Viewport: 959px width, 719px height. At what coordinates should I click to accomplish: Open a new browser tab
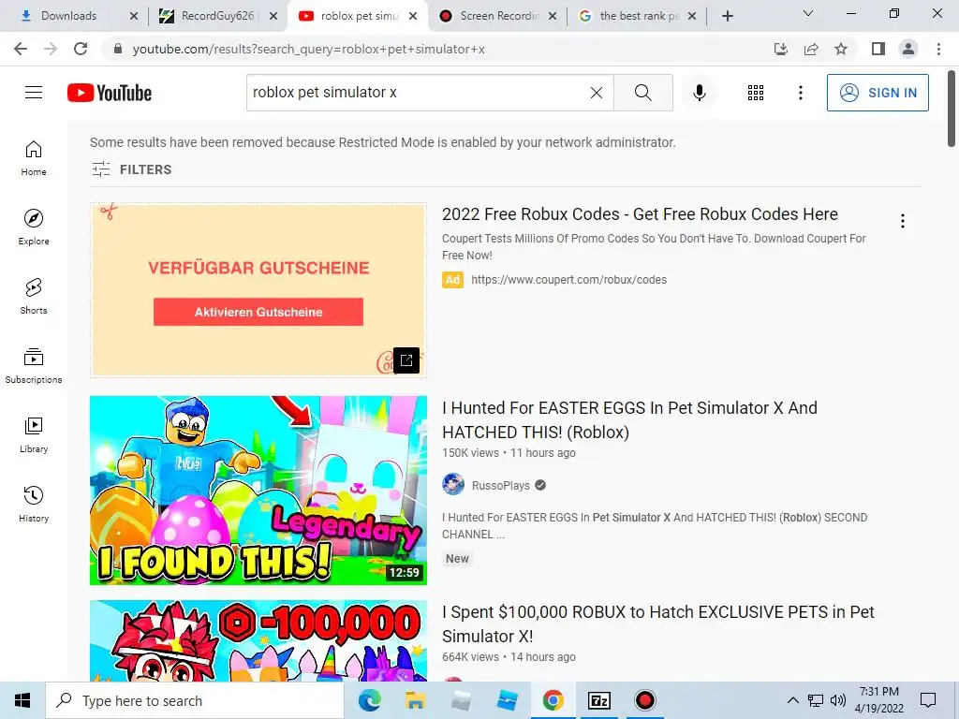point(727,16)
